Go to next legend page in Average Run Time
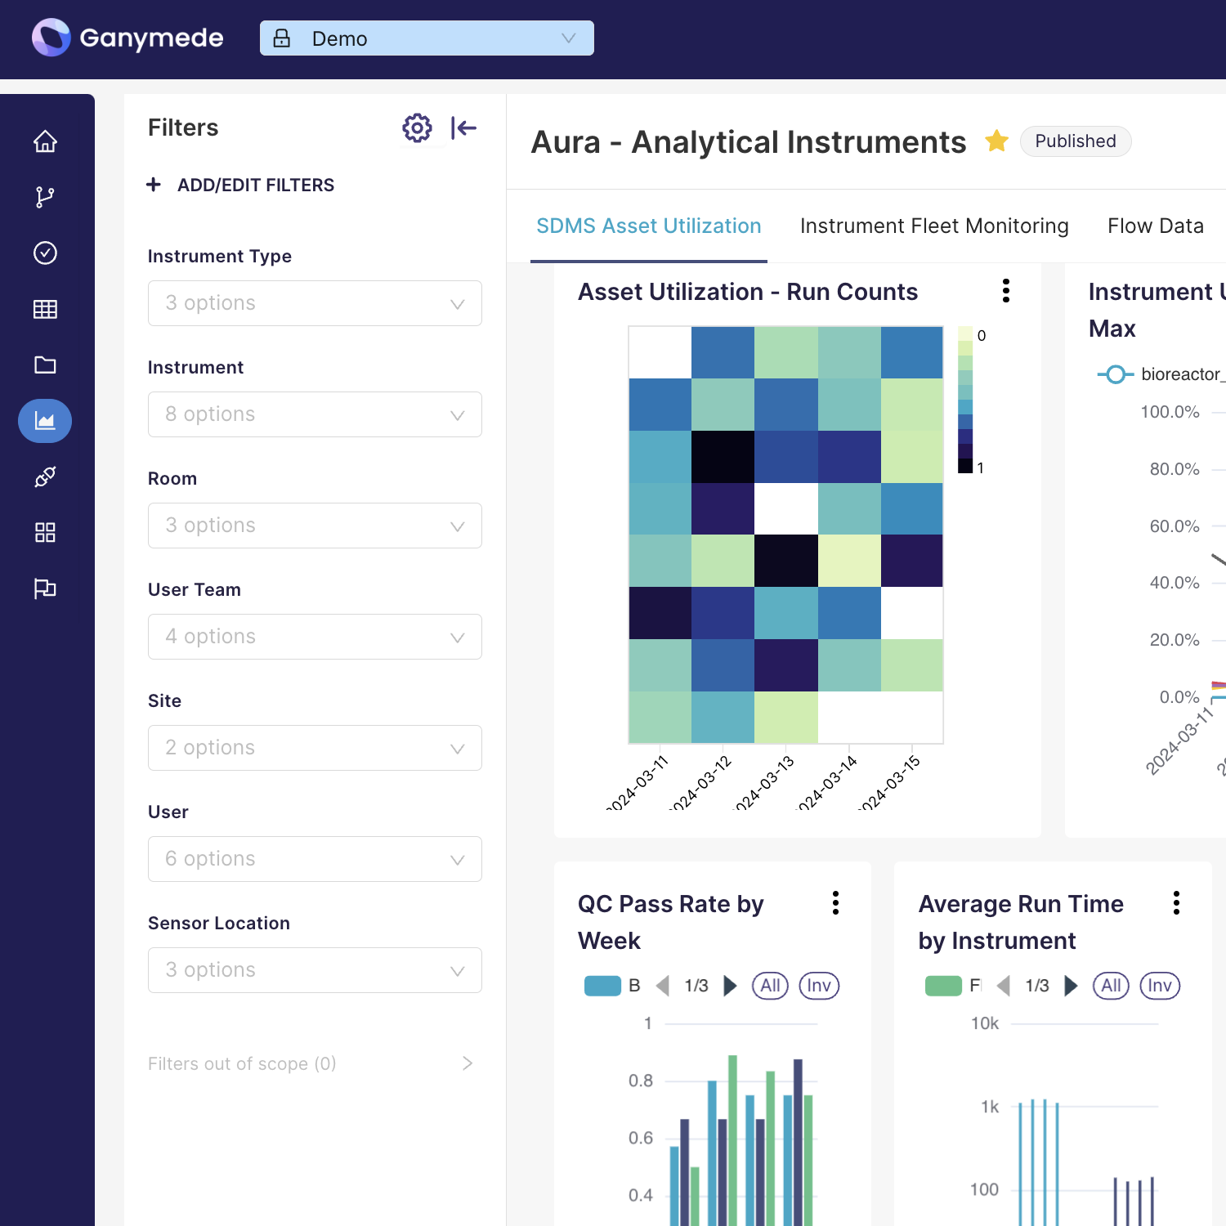The height and width of the screenshot is (1226, 1226). 1071,986
